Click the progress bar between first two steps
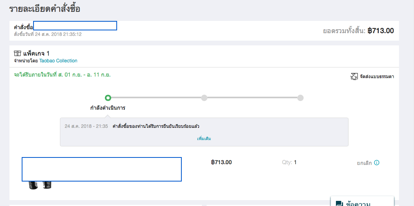The height and width of the screenshot is (206, 414). (156, 98)
